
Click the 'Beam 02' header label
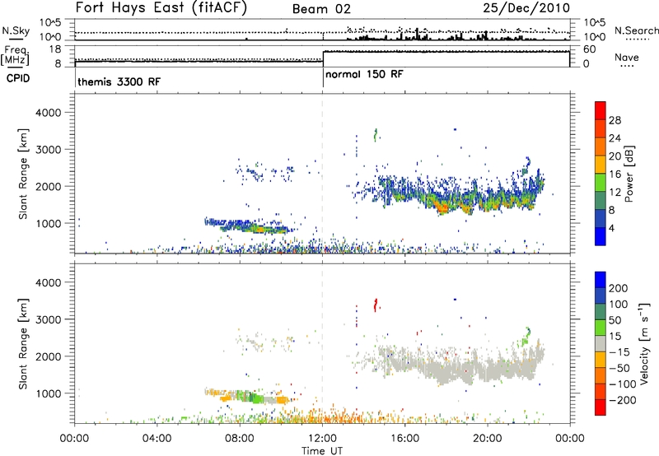coord(321,9)
